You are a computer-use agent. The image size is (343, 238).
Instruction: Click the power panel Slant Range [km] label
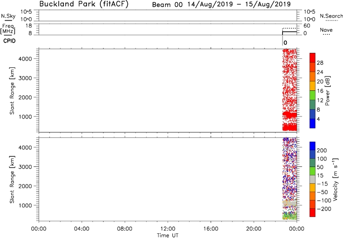point(12,91)
